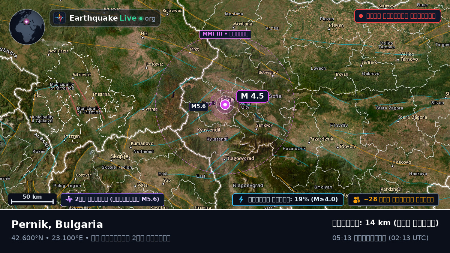Open the globe mini-map thumbnail

point(27,27)
